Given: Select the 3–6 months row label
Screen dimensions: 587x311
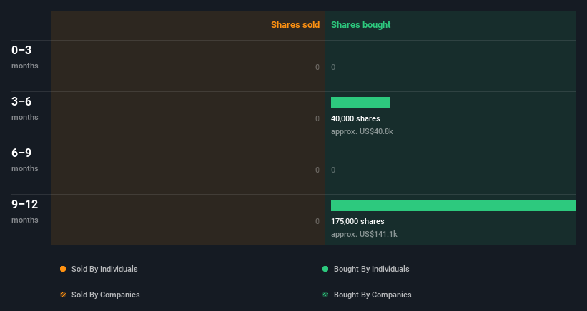Looking at the screenshot, I should point(25,108).
